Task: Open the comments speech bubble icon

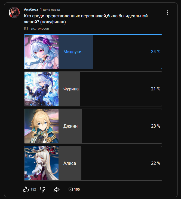Action: coord(70,189)
